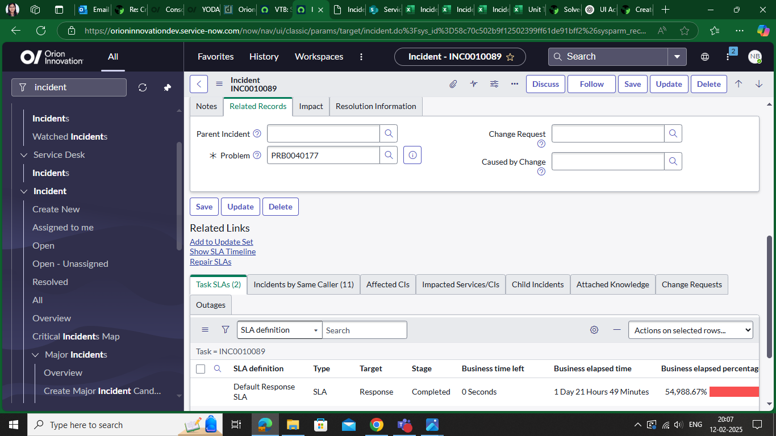The height and width of the screenshot is (436, 776).
Task: Open the Favorites menu
Action: [216, 57]
